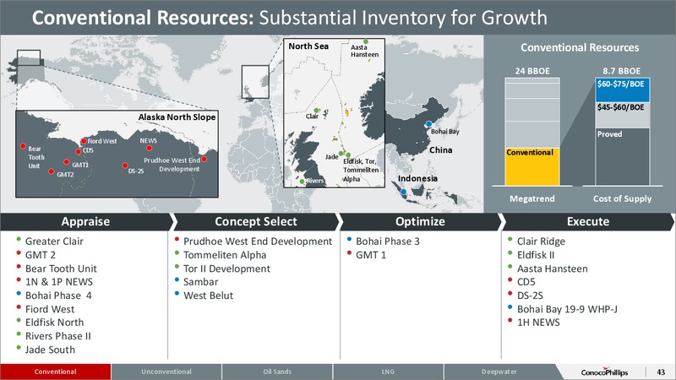Select 1H NEWS list item
Viewport: 676px width, 380px height.
pos(538,323)
